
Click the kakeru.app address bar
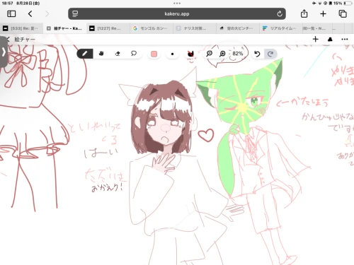(177, 13)
